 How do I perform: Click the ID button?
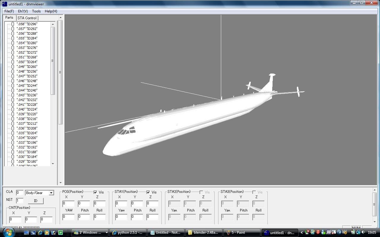pos(35,201)
